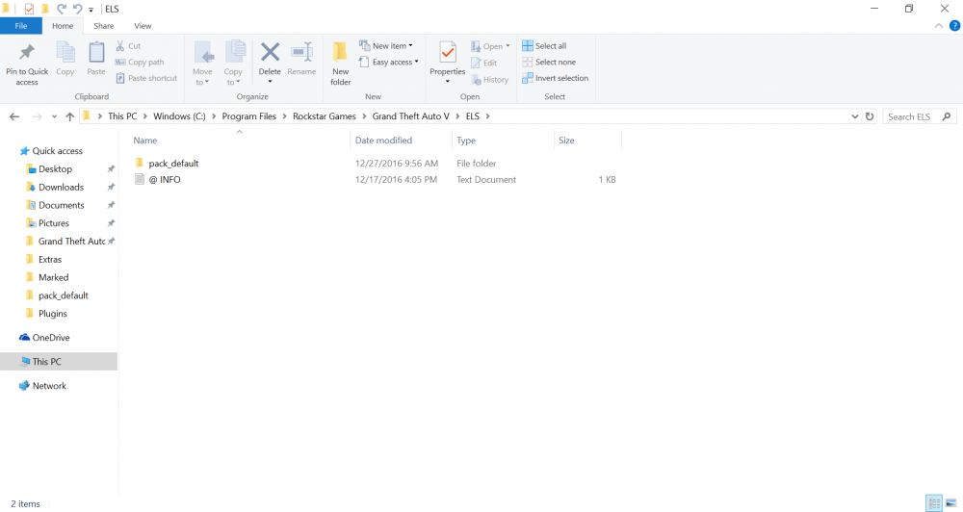
Task: Click Invert selection in the ribbon
Action: click(x=556, y=78)
